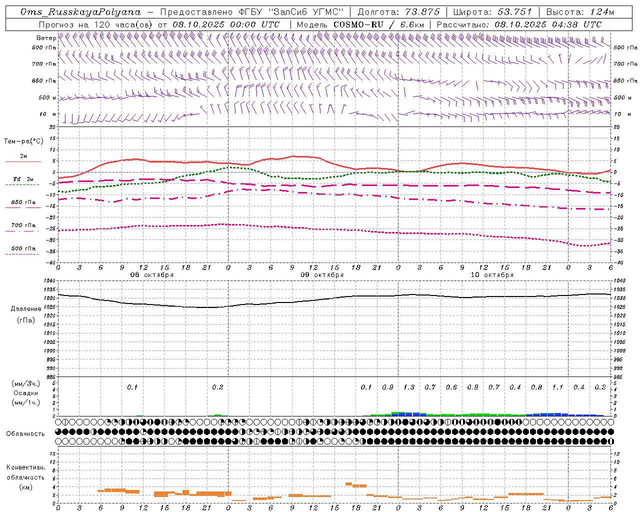Select the date label 09 октября
Screen dimensions: 640x512
point(322,275)
